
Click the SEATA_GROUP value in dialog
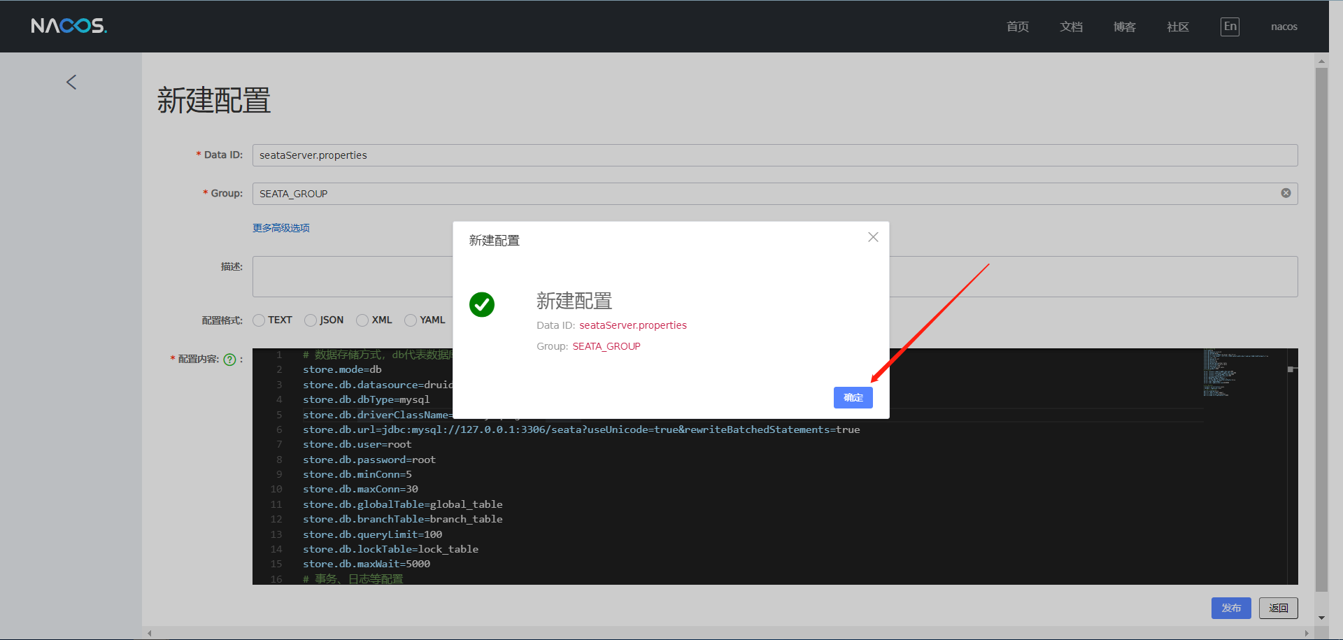(606, 346)
